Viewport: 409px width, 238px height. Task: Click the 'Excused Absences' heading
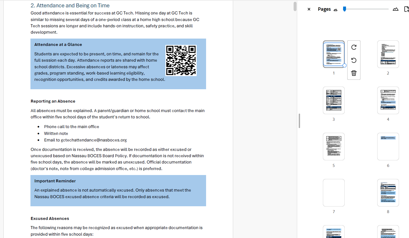click(50, 219)
